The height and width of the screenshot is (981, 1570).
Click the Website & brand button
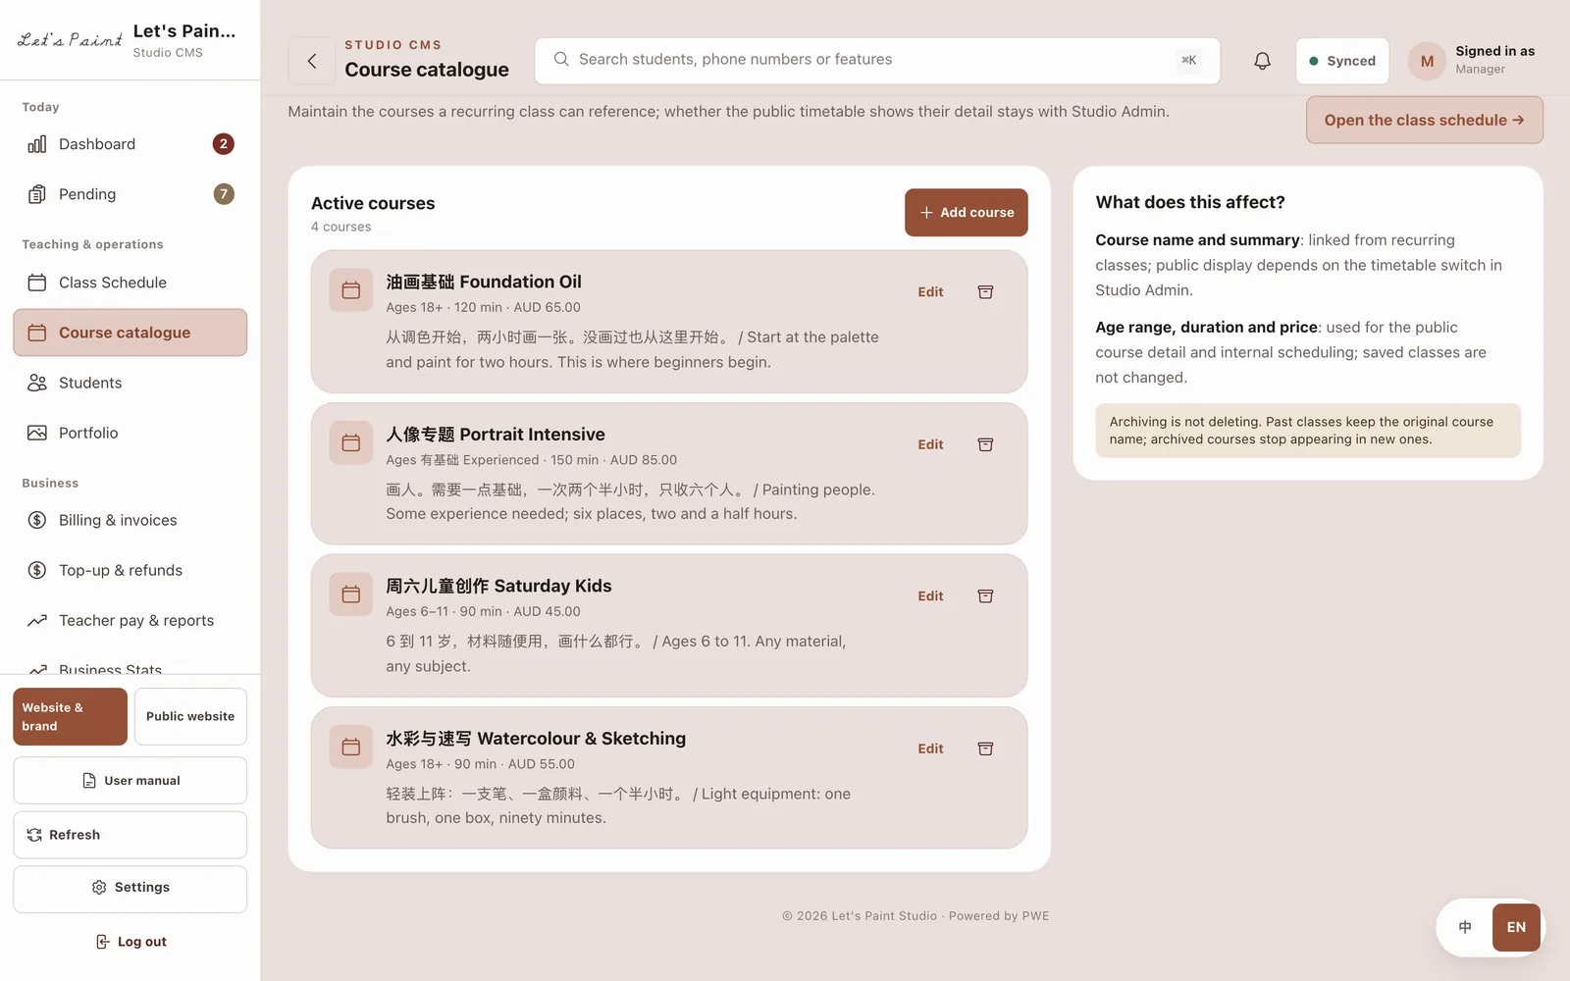[70, 716]
